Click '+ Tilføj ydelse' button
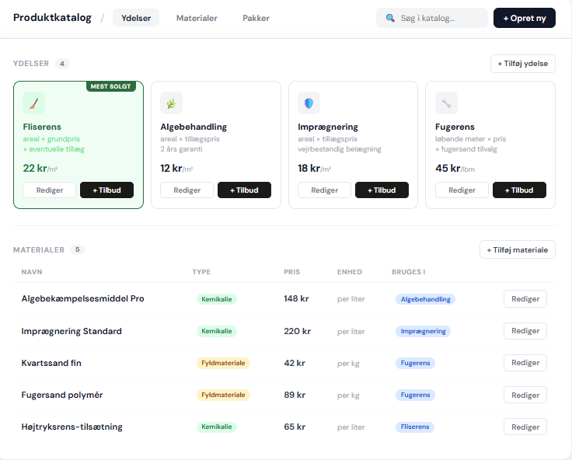The height and width of the screenshot is (460, 572). 522,64
